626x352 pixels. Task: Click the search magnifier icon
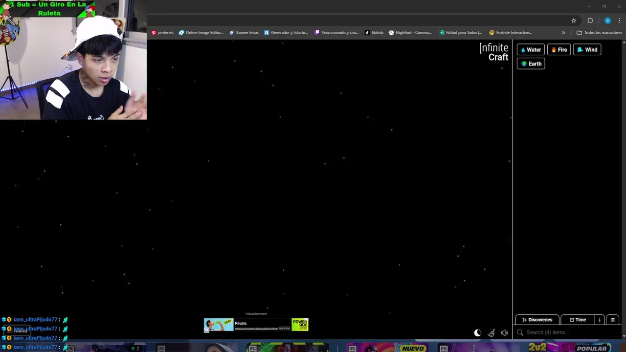point(520,332)
